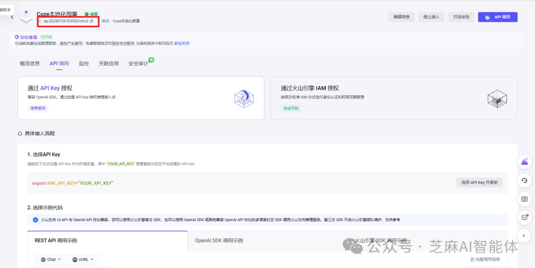Click the 编辑信息 button
535x268 pixels.
[x=401, y=17]
